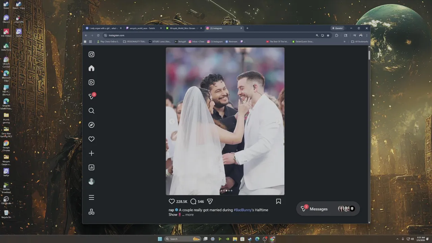View the 228.5K likes count
Image resolution: width=432 pixels, height=243 pixels.
click(x=182, y=201)
